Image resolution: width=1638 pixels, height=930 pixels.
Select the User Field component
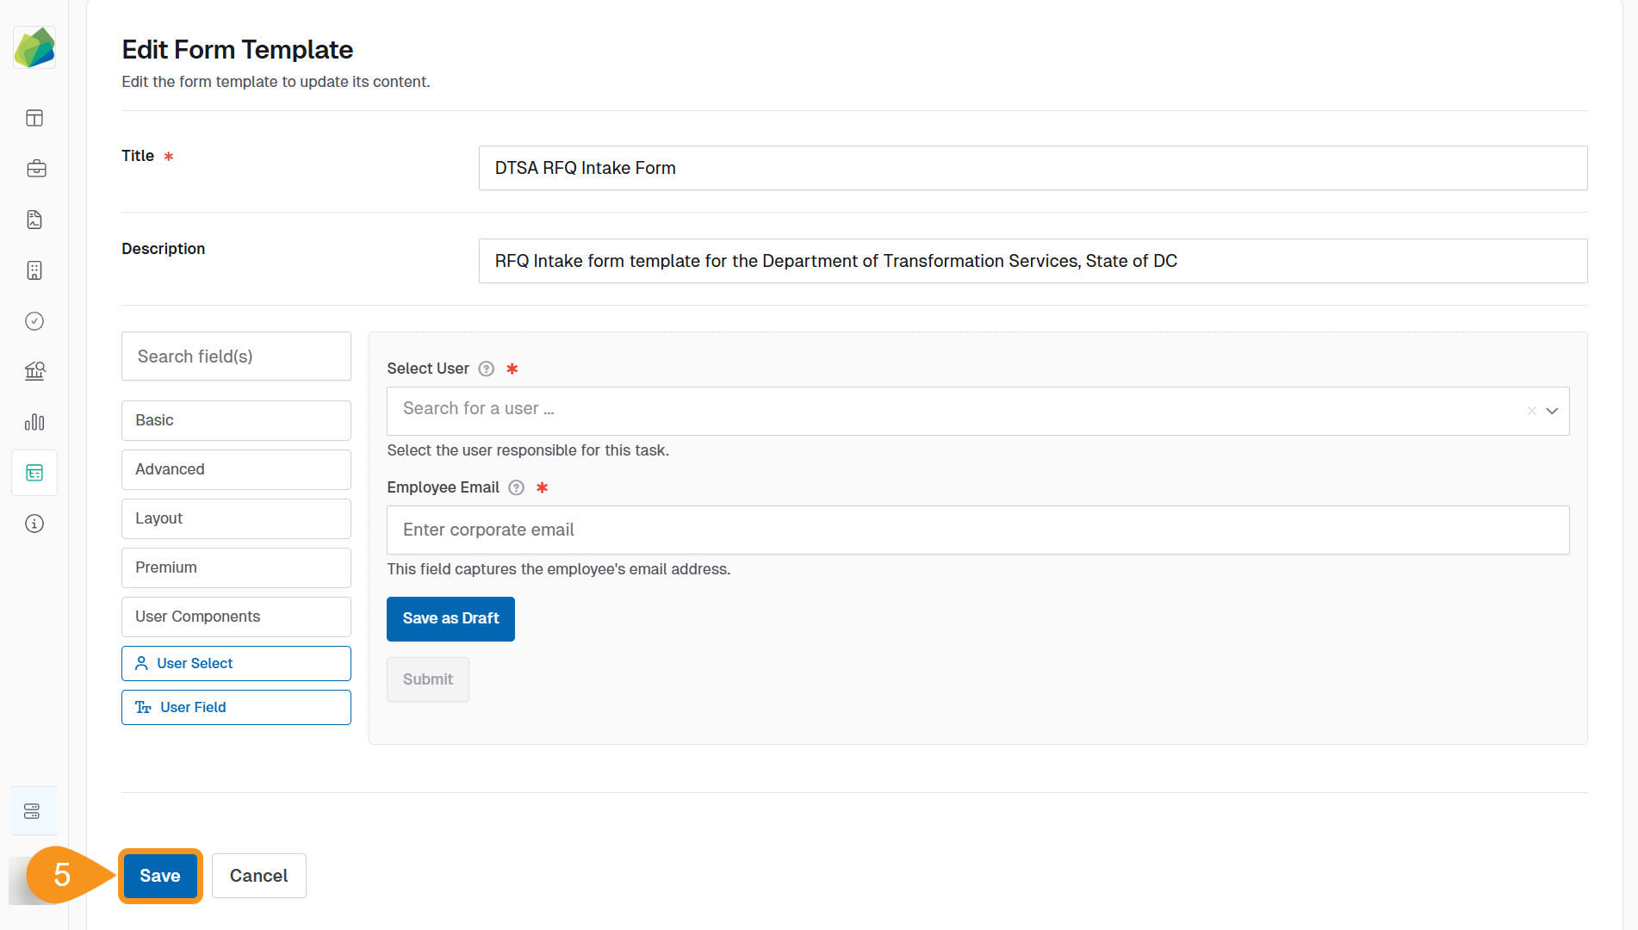click(235, 707)
